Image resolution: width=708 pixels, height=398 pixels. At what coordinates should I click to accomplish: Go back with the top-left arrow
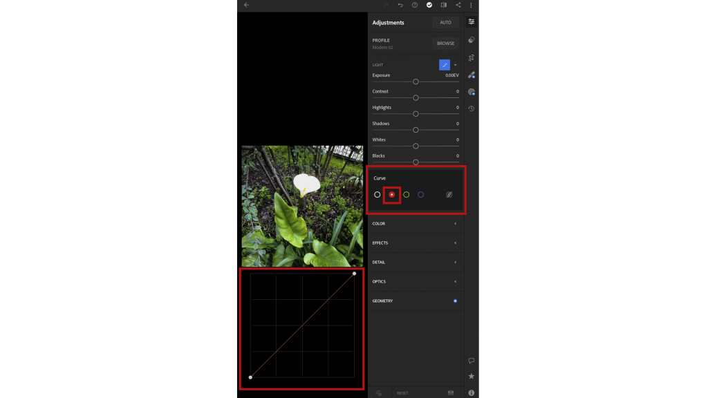pyautogui.click(x=247, y=5)
